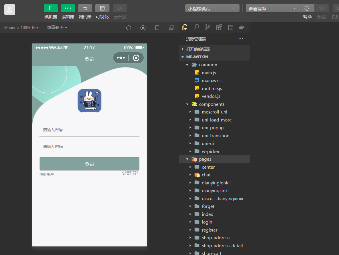Screen dimensions: 339x255
Task: Click the 请输入账号 account input field
Action: [x=89, y=130]
